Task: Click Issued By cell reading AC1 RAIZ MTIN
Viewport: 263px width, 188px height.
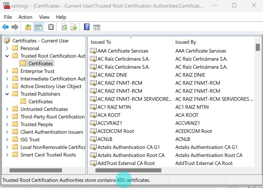Action: point(192,107)
